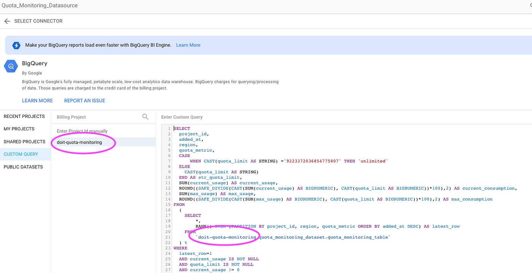Click the Quota_Monitoring_Datasource title
This screenshot has height=273, width=532.
[x=40, y=5]
